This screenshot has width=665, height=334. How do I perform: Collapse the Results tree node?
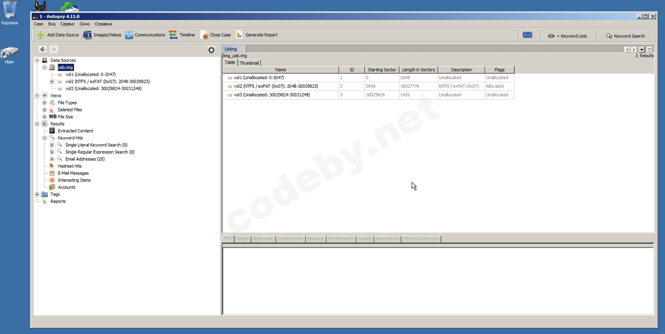tap(37, 124)
